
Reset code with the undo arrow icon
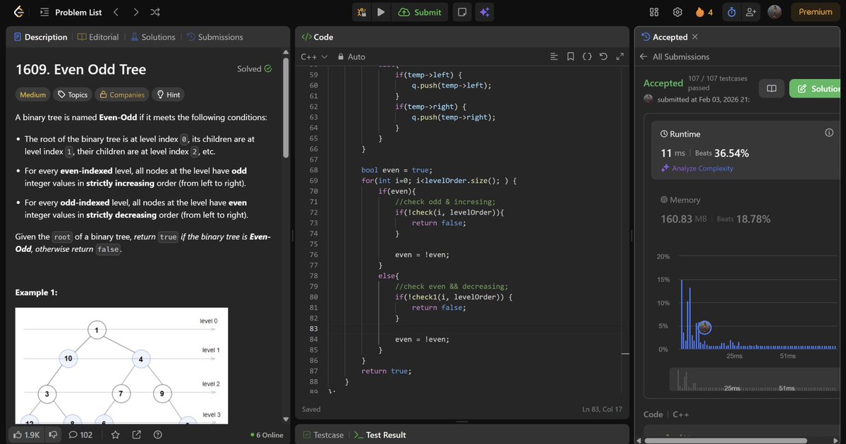click(x=603, y=56)
